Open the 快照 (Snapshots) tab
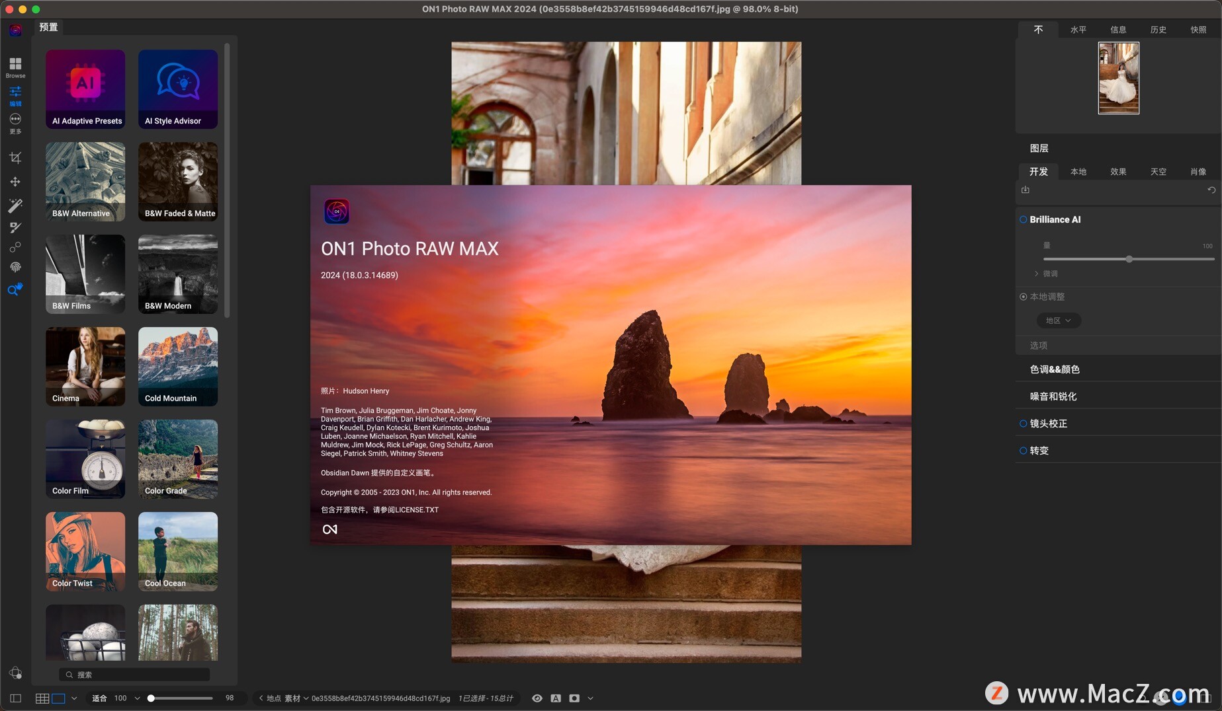The image size is (1222, 711). coord(1198,30)
